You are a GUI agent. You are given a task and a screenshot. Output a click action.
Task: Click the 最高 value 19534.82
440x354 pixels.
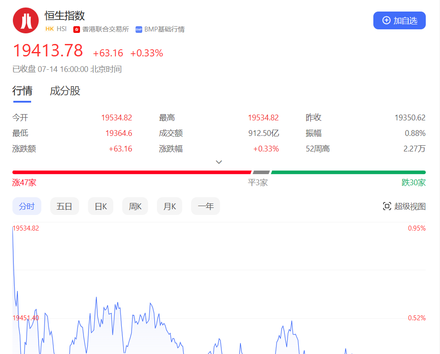pos(263,118)
